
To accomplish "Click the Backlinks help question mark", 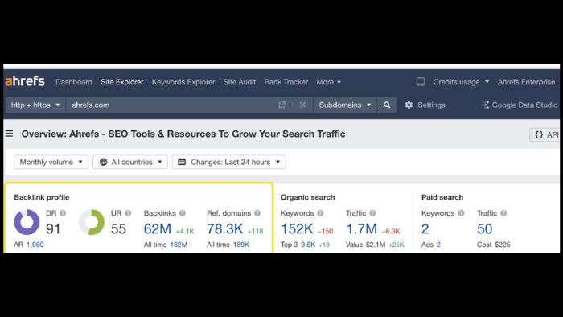I will pyautogui.click(x=183, y=213).
